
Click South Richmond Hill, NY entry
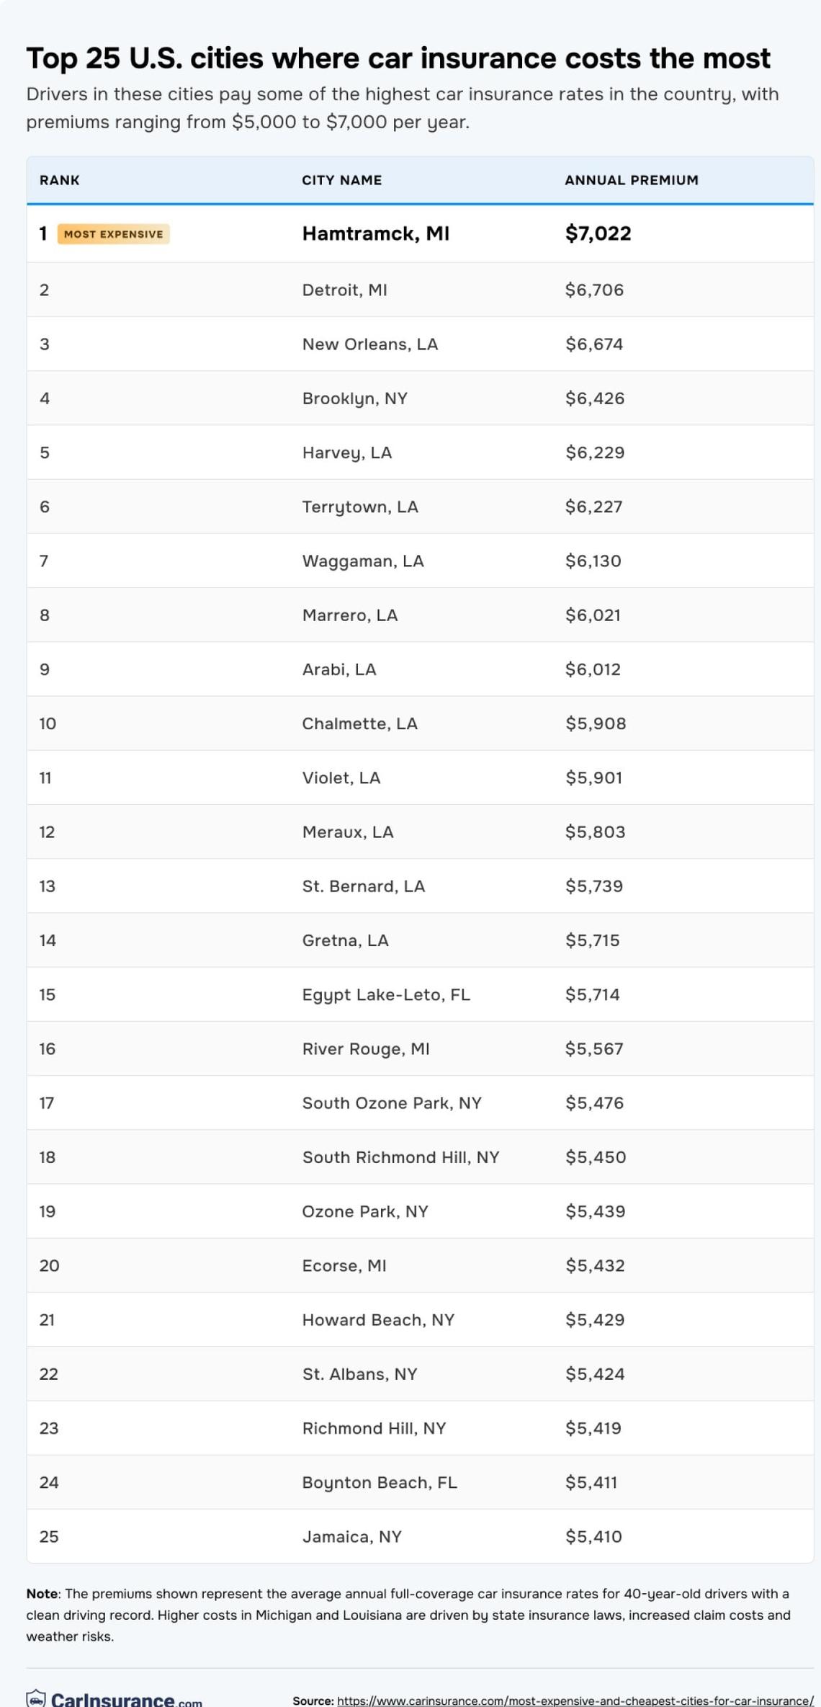(400, 1157)
